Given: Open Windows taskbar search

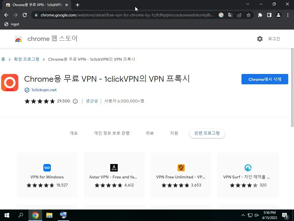Looking at the screenshot, I should pyautogui.click(x=21, y=215).
